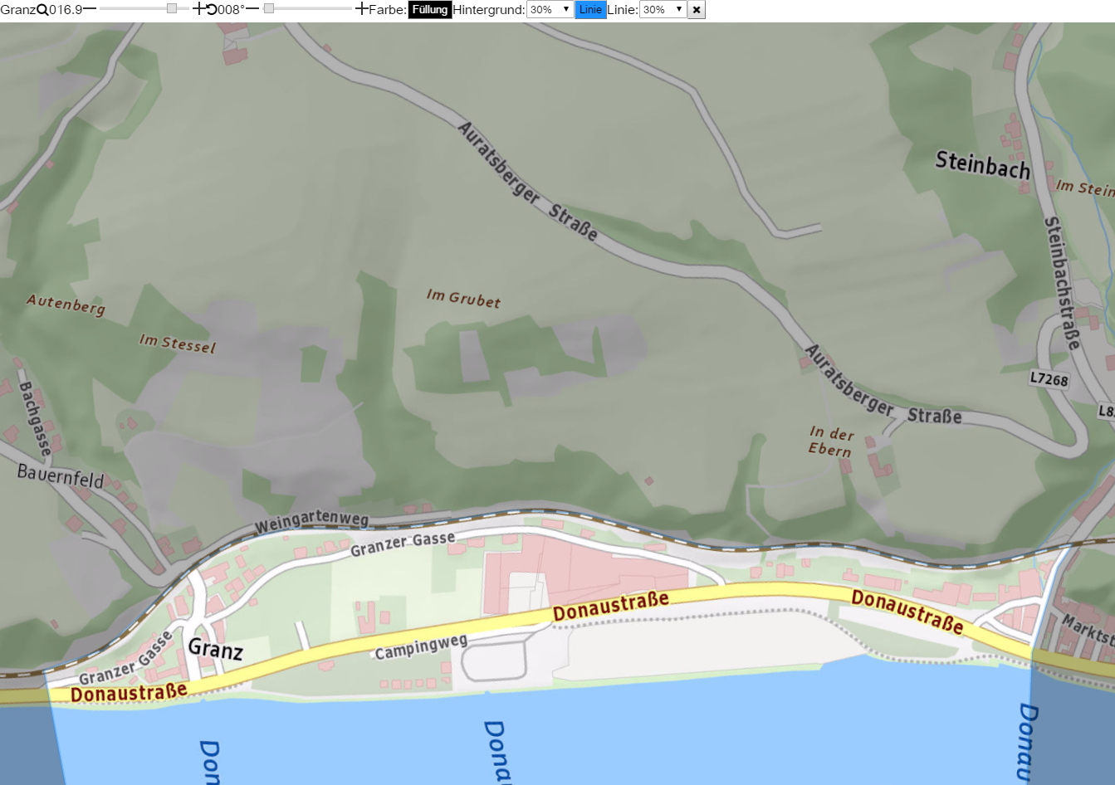Click the L7268 road shield
1115x785 pixels.
pyautogui.click(x=1049, y=379)
